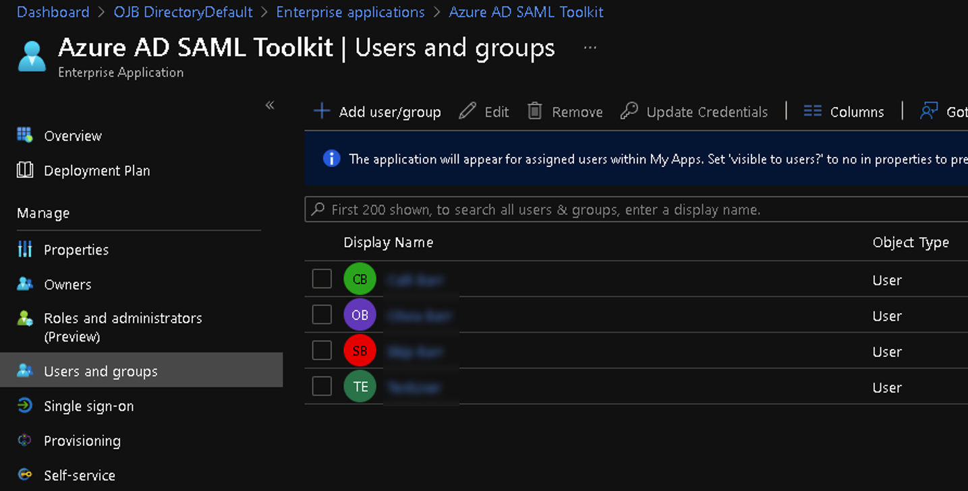The width and height of the screenshot is (968, 491).
Task: Sort by Object Type column header
Action: coord(911,242)
